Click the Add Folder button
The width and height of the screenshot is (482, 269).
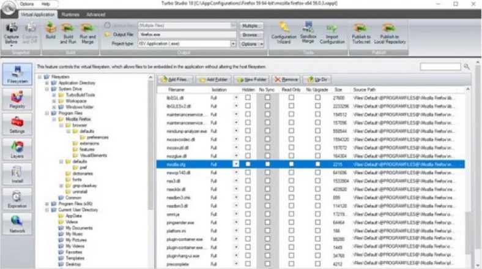pos(214,80)
